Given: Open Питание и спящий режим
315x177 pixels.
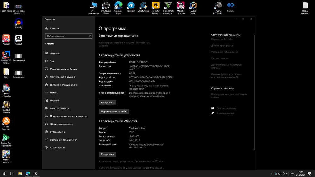Looking at the screenshot, I should (68, 85).
